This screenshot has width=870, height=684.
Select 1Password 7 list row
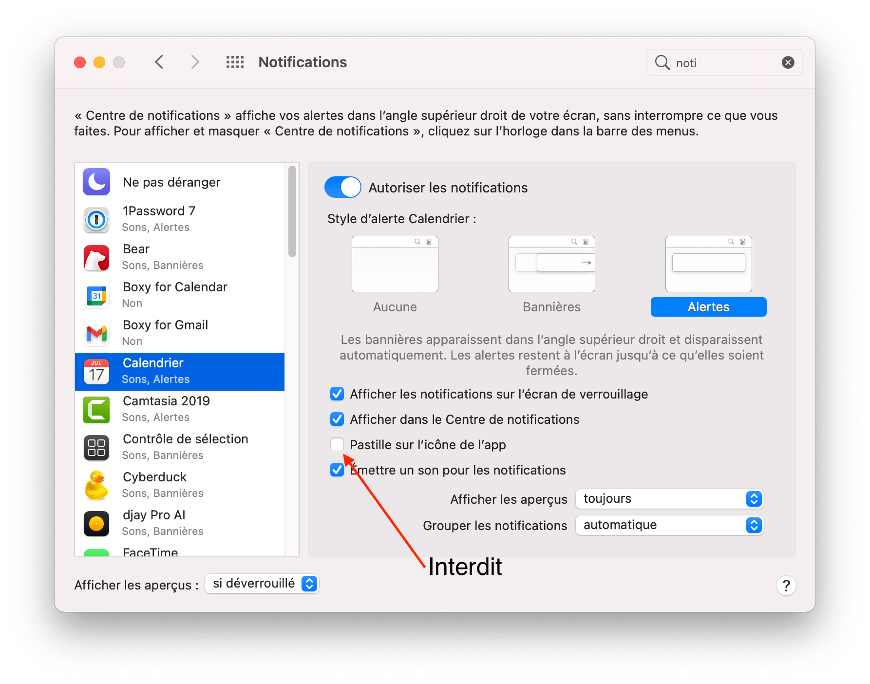tap(180, 220)
